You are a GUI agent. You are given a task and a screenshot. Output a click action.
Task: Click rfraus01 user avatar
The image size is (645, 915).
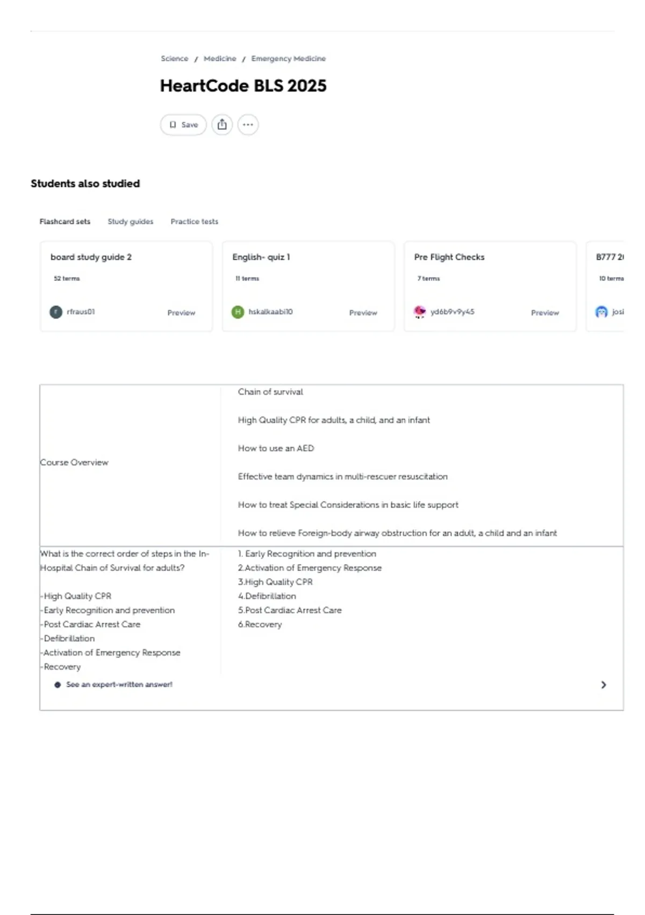tap(56, 312)
